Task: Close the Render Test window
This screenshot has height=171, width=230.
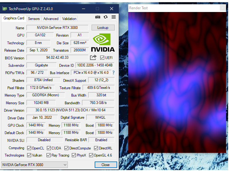Action: tap(223, 8)
